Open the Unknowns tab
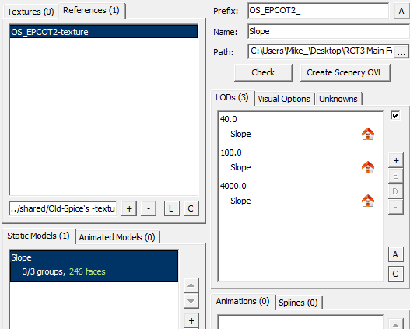This screenshot has width=410, height=329. [x=338, y=99]
